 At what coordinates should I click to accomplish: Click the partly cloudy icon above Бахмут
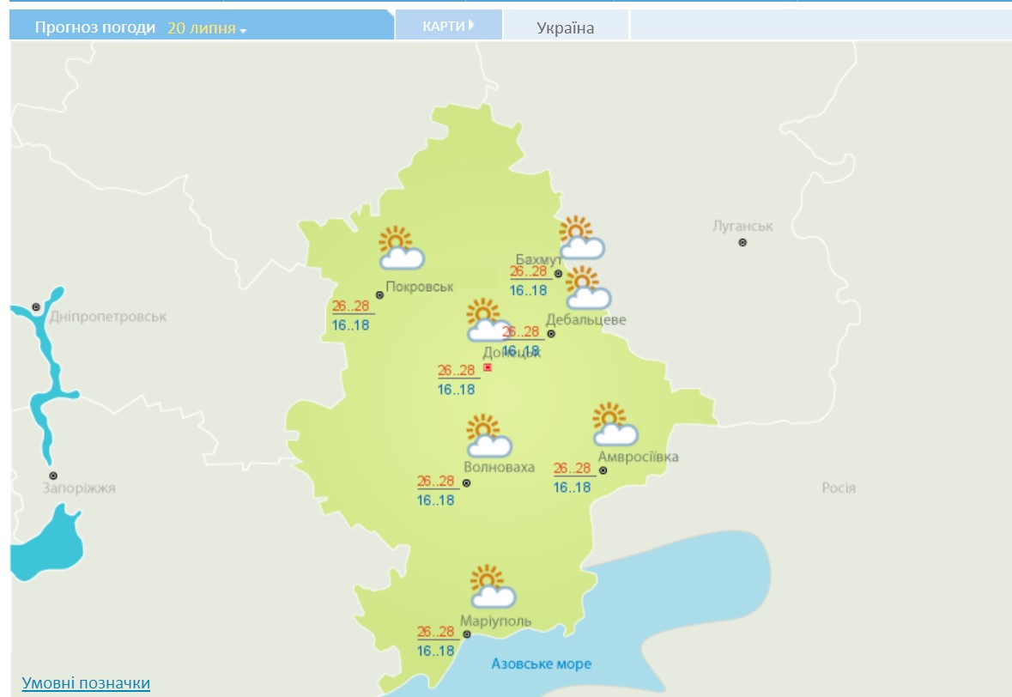tap(581, 238)
